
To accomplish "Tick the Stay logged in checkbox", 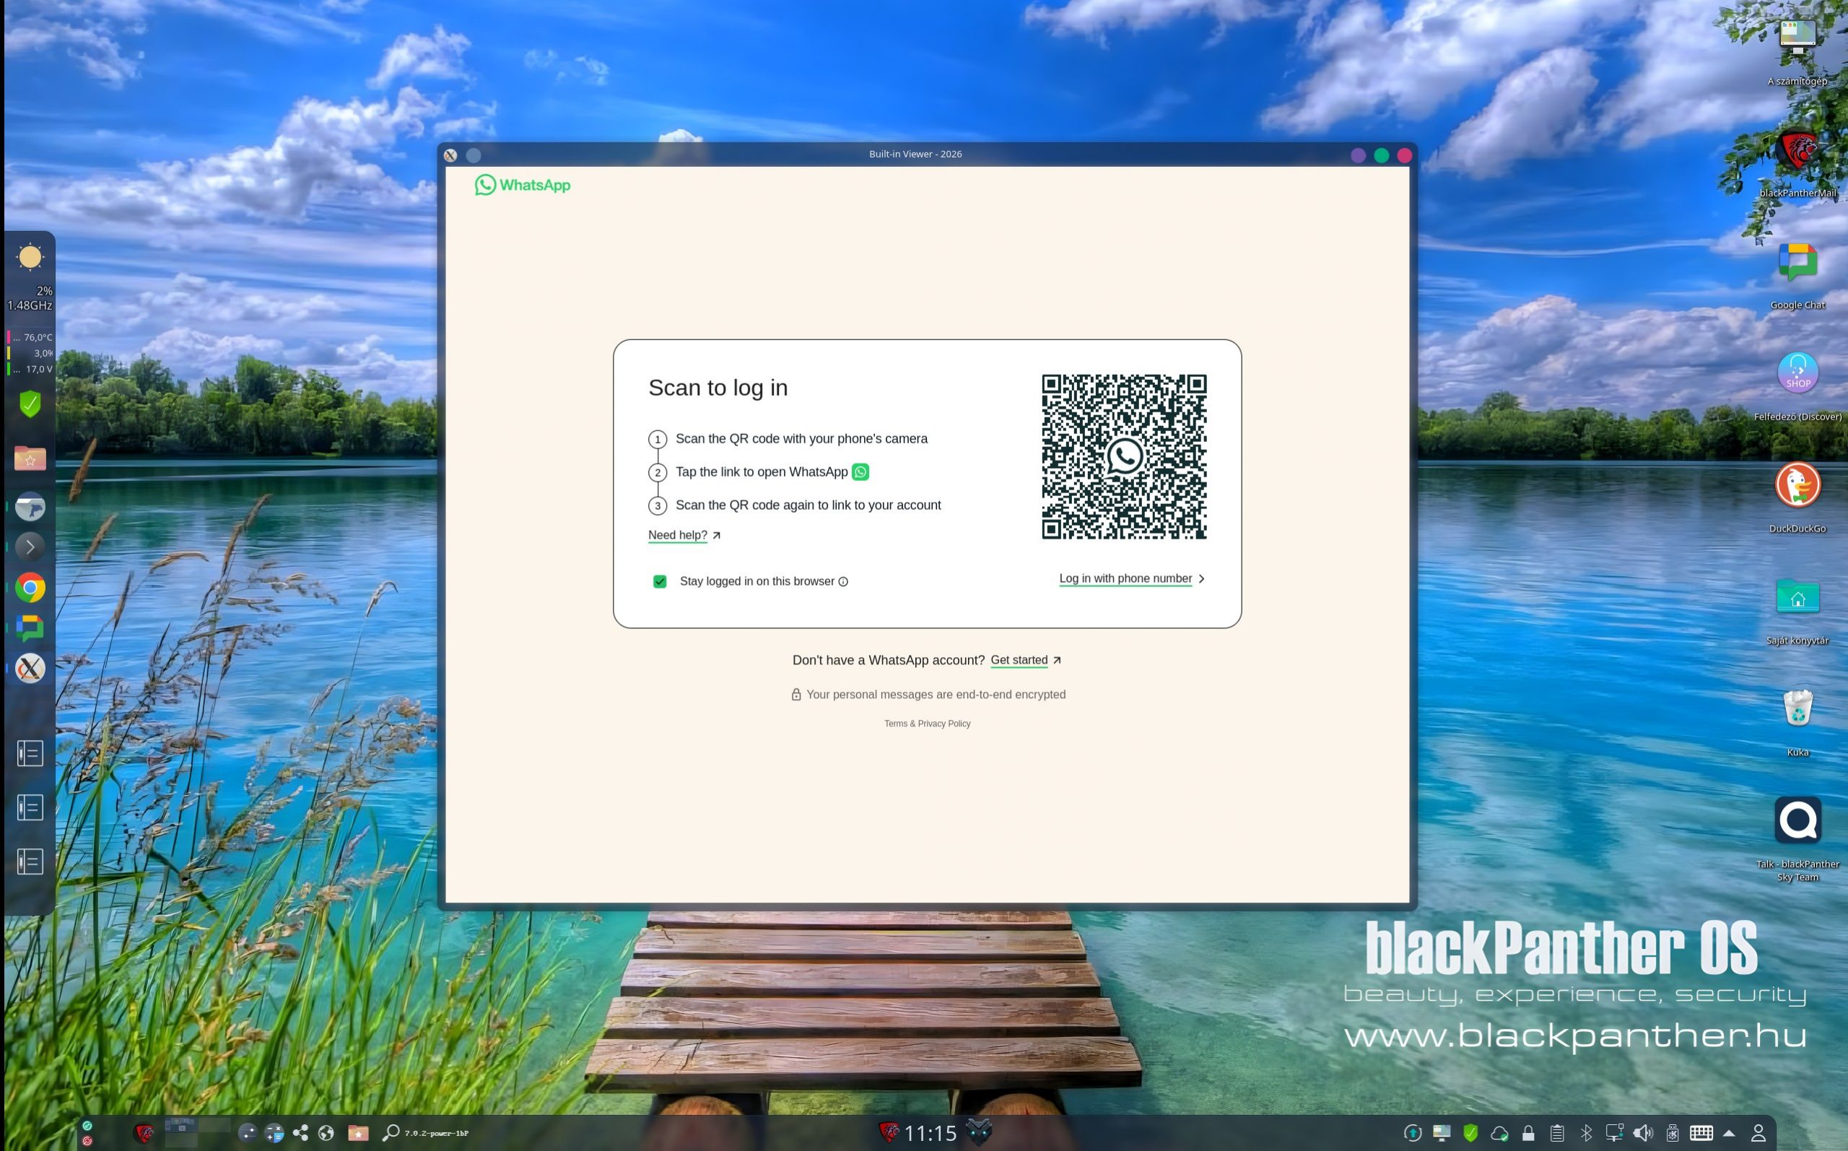I will (x=660, y=581).
